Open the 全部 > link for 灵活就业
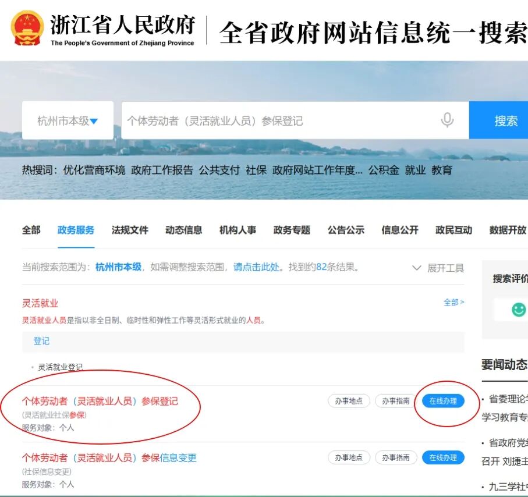The height and width of the screenshot is (497, 528). pyautogui.click(x=453, y=302)
